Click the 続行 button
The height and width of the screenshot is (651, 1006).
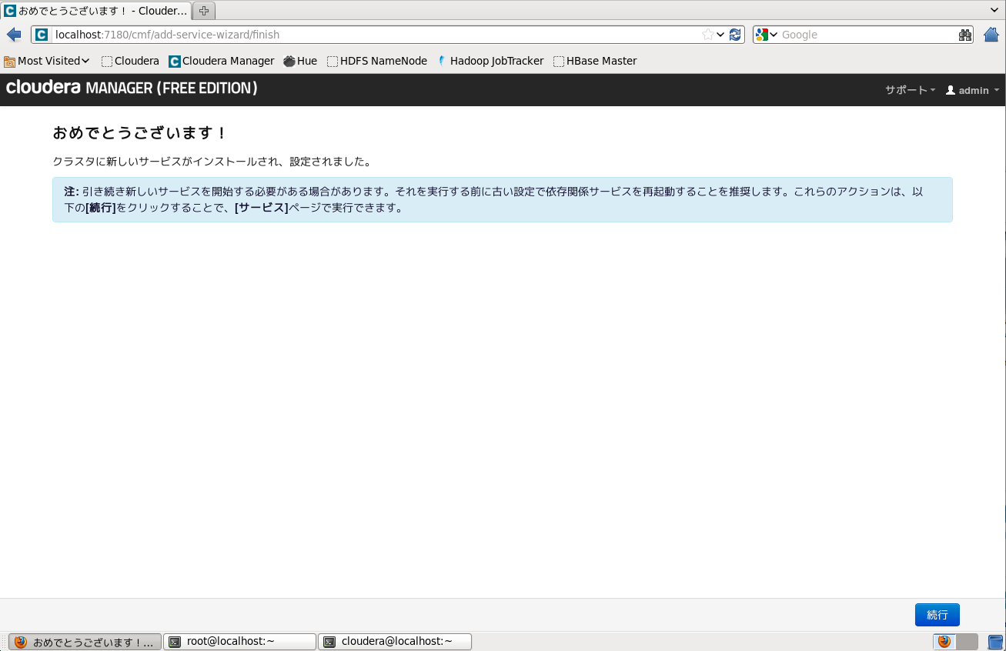937,615
